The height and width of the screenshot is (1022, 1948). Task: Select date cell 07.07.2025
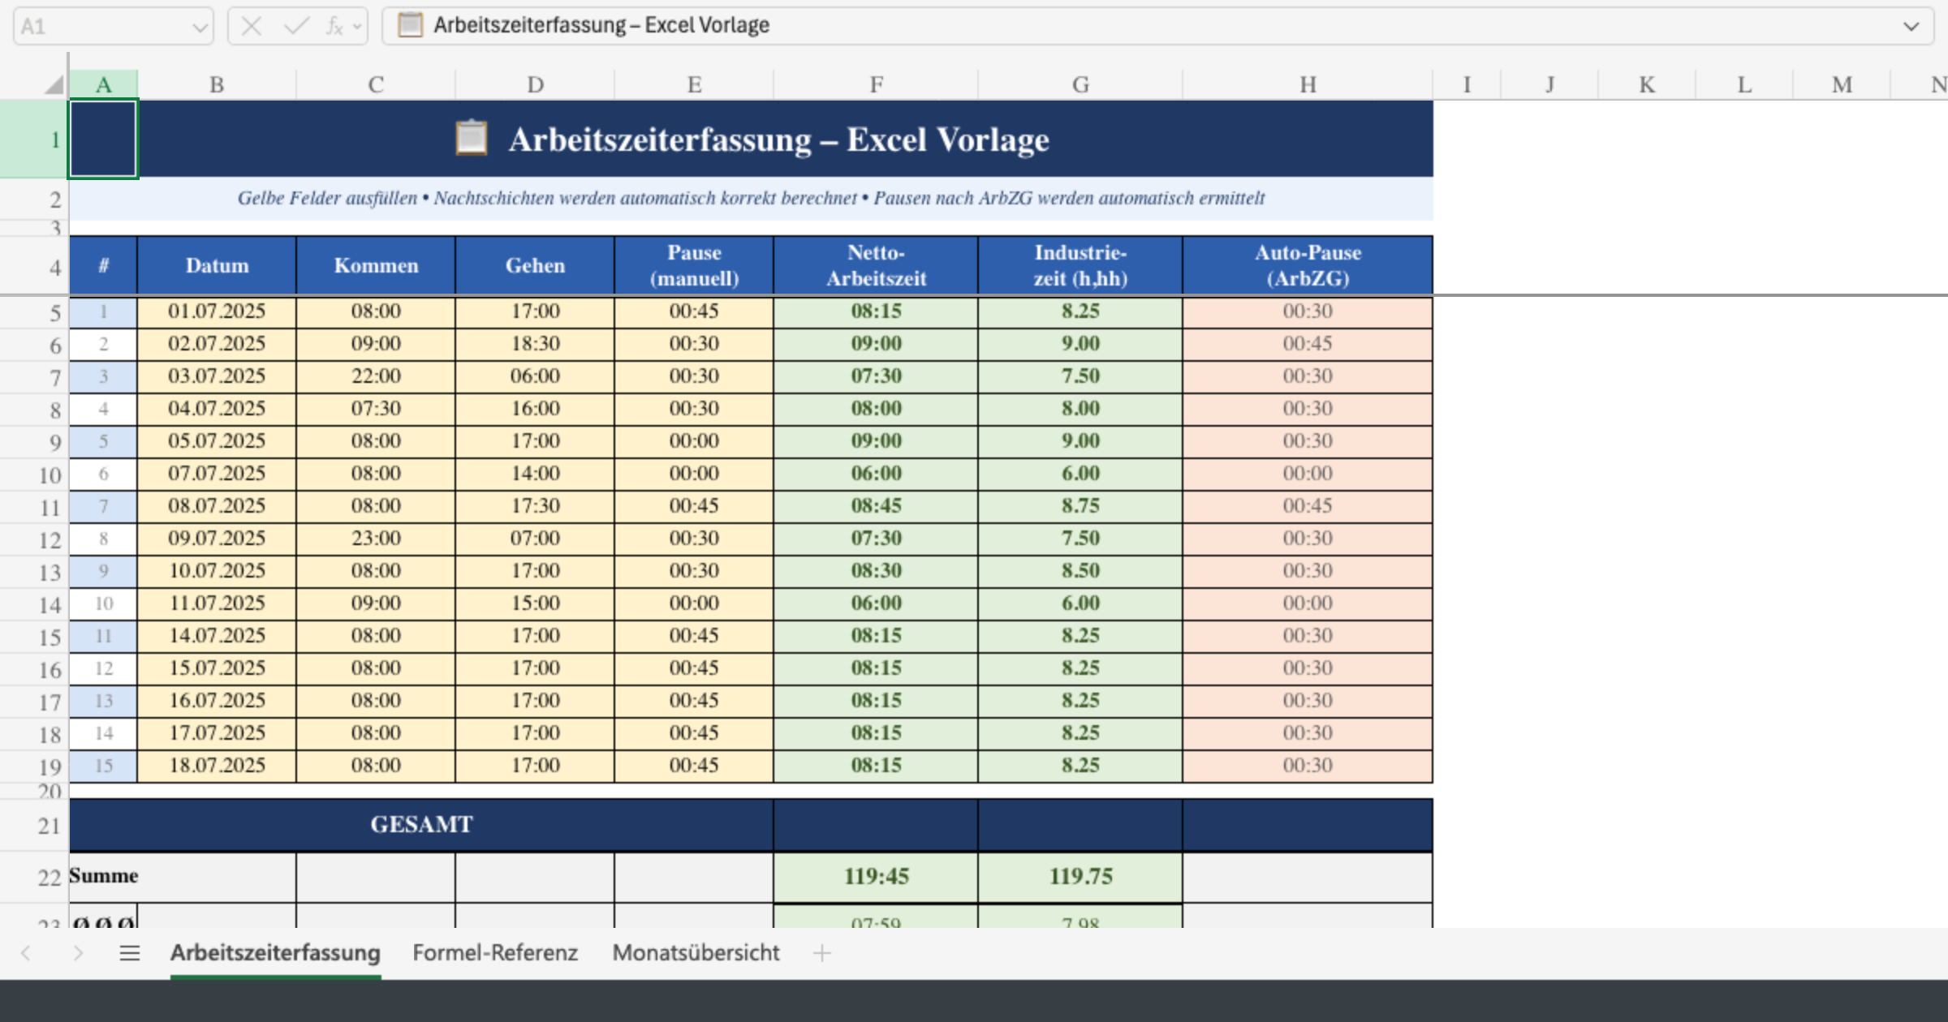(217, 474)
